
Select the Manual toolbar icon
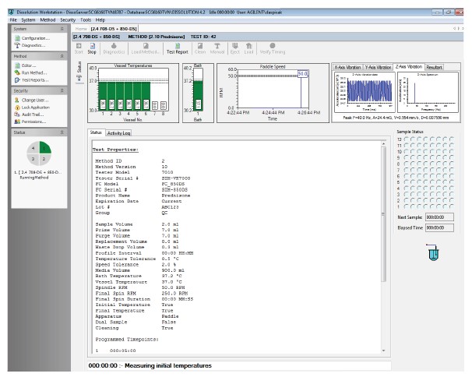pyautogui.click(x=217, y=48)
